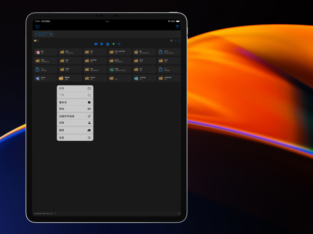The width and height of the screenshot is (313, 234).
Task: Open the sys folder
Action: [x=95, y=69]
